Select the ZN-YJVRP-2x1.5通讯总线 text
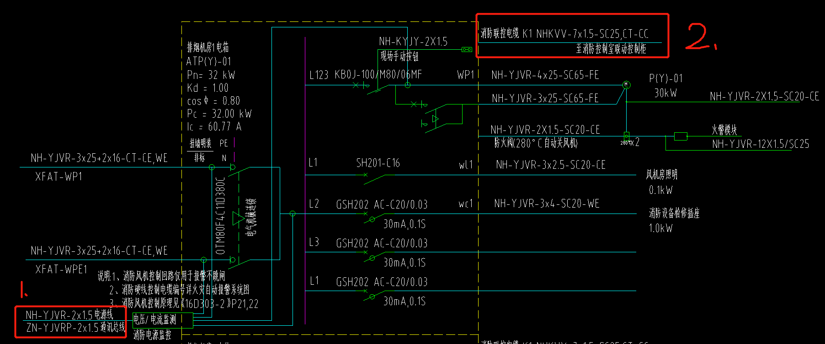 tap(75, 327)
